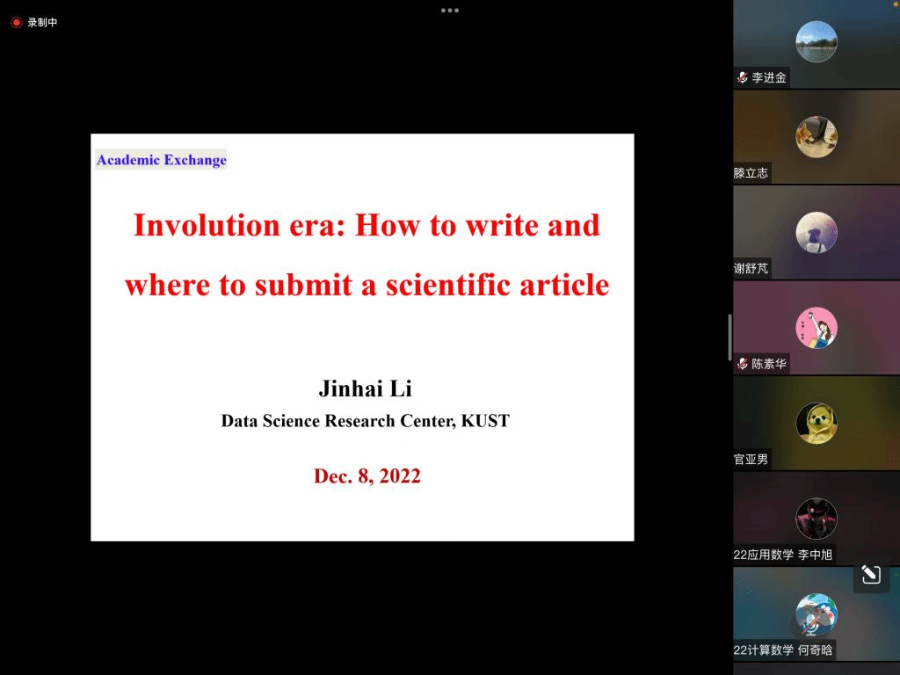Click the sidebar divider handle
Image resolution: width=900 pixels, height=675 pixels.
pos(729,337)
